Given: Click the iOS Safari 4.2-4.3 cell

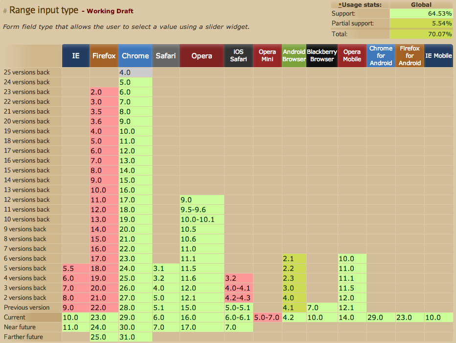Looking at the screenshot, I should pos(238,298).
